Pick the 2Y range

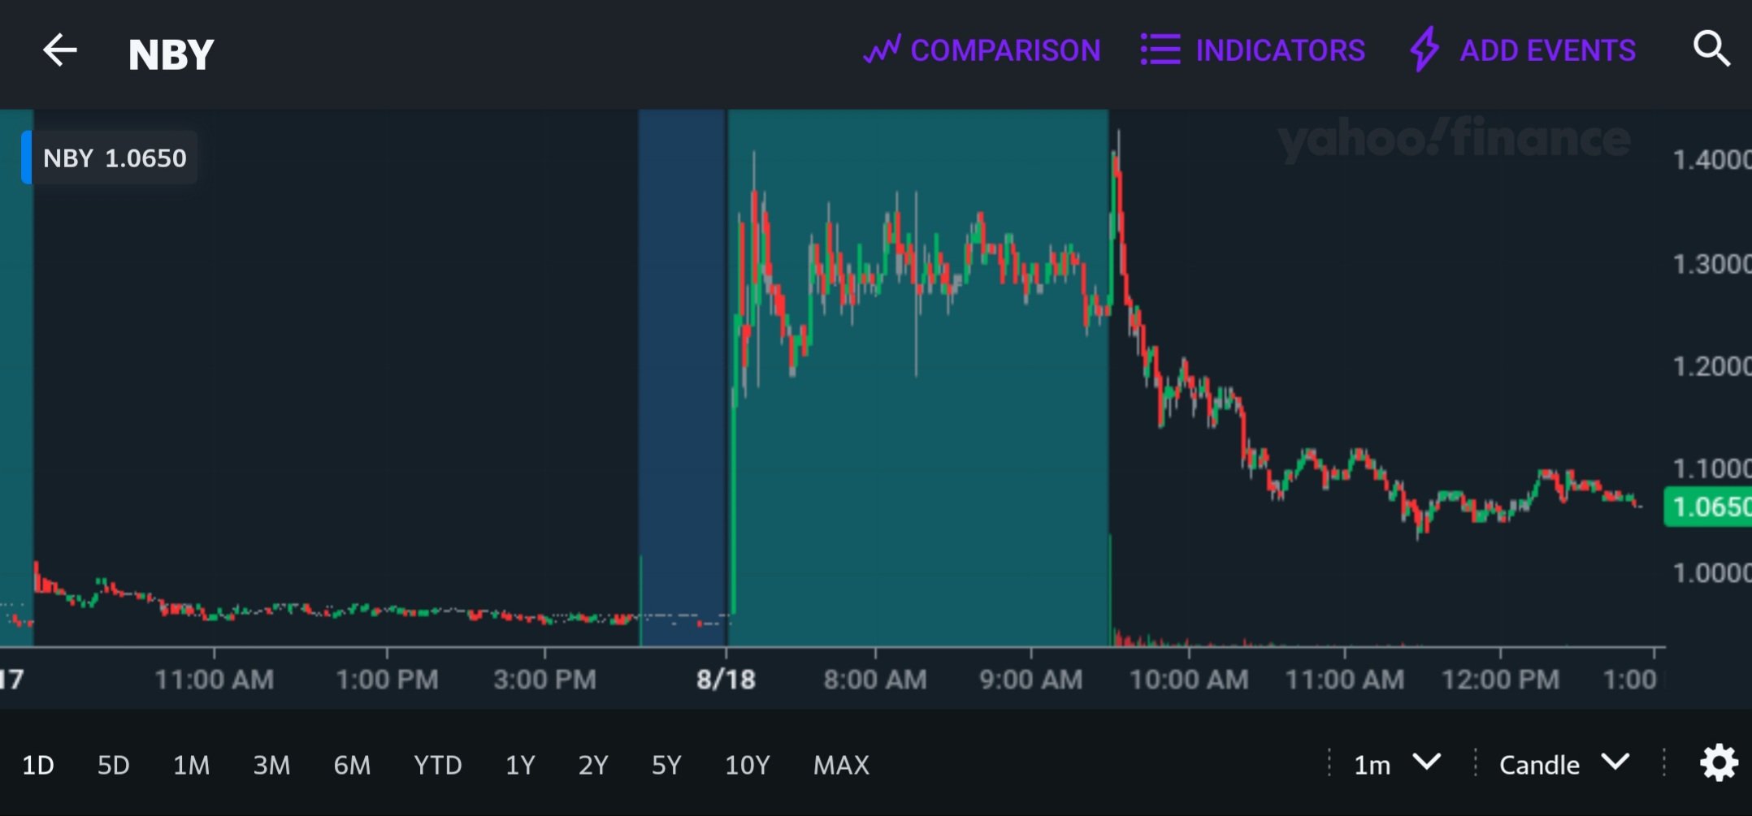593,765
